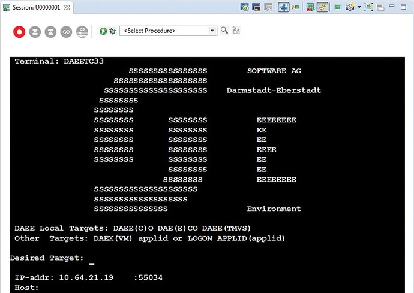Click the 'DAEE Local Targets:' line
This screenshot has width=414, height=293.
click(x=133, y=228)
